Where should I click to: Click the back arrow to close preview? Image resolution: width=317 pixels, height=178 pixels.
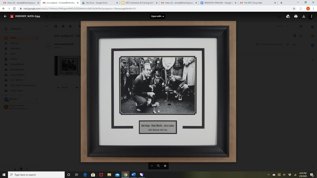pos(5,16)
